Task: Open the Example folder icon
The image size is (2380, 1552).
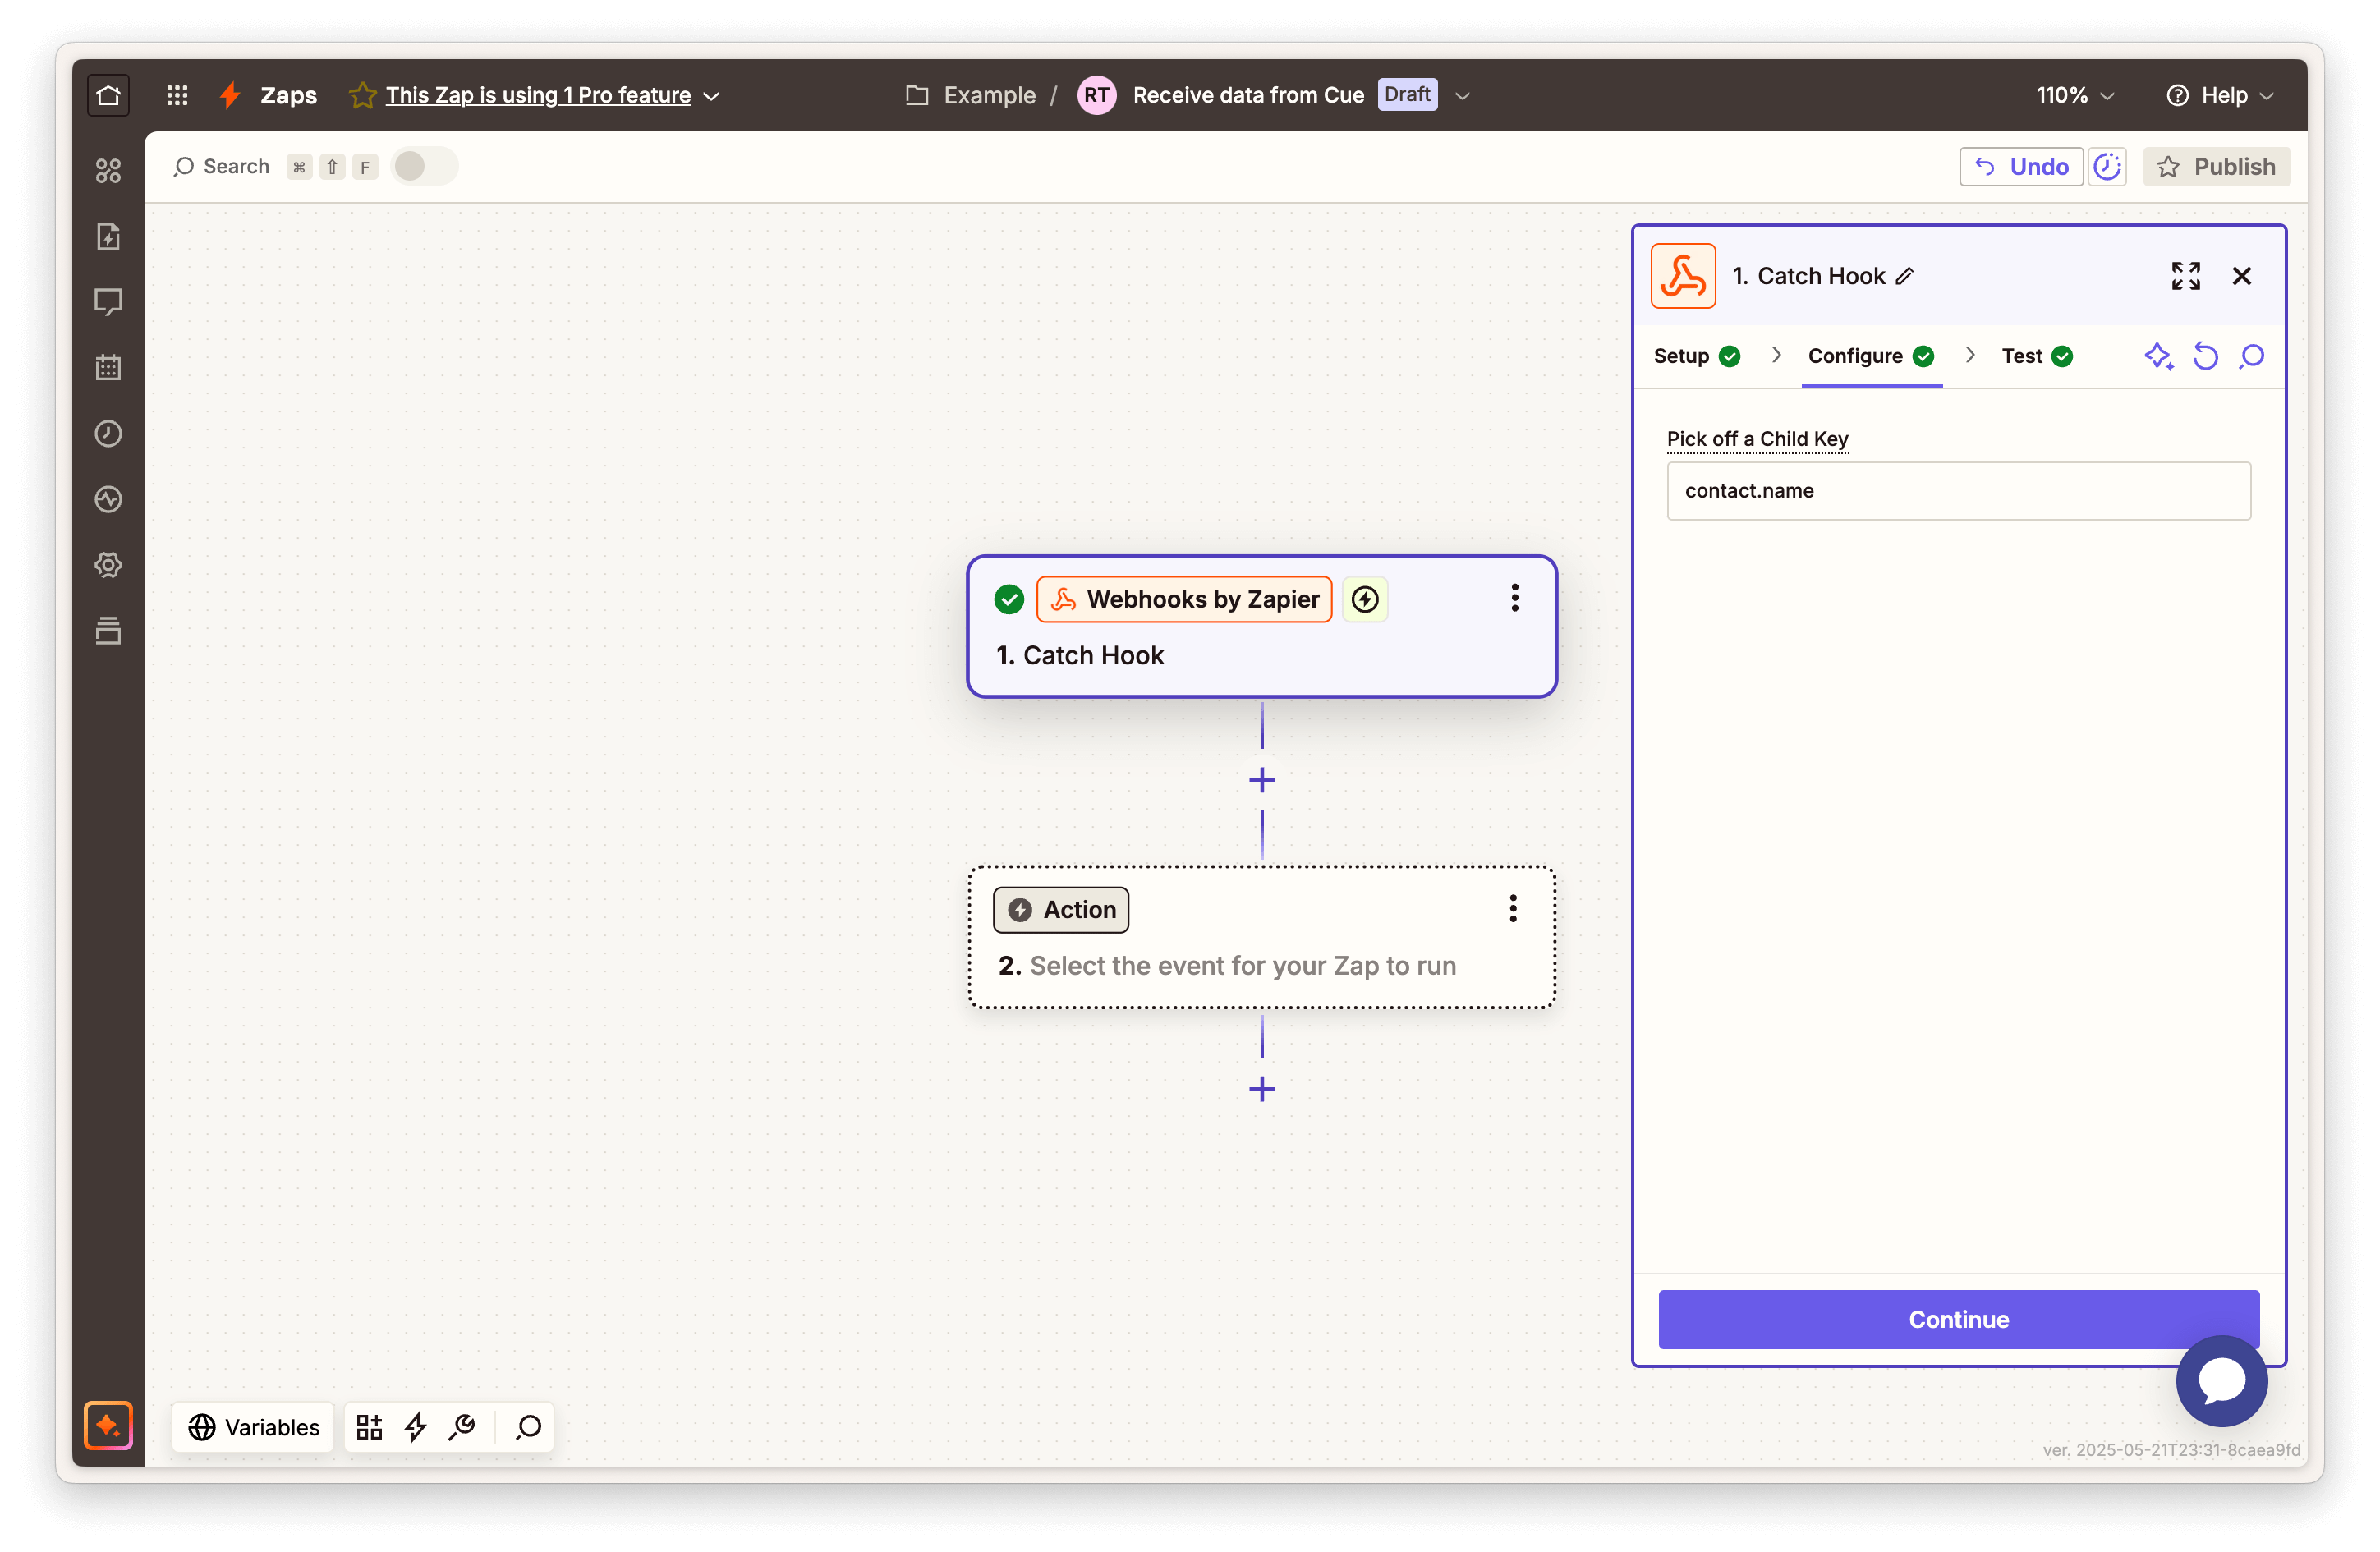Action: tap(916, 95)
